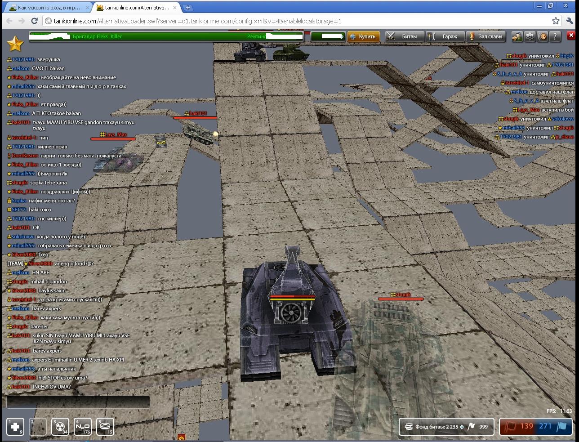Open the help question mark button
The width and height of the screenshot is (579, 442).
pos(555,37)
